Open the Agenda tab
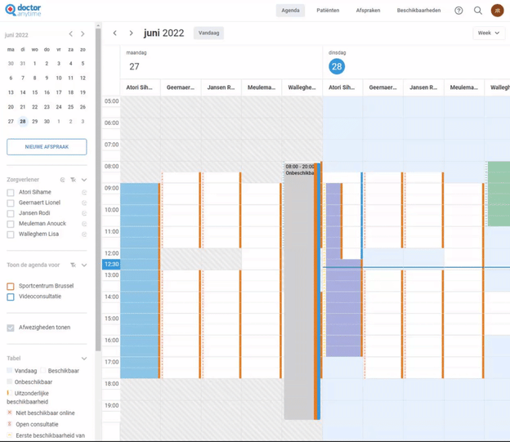The height and width of the screenshot is (442, 510). [290, 11]
